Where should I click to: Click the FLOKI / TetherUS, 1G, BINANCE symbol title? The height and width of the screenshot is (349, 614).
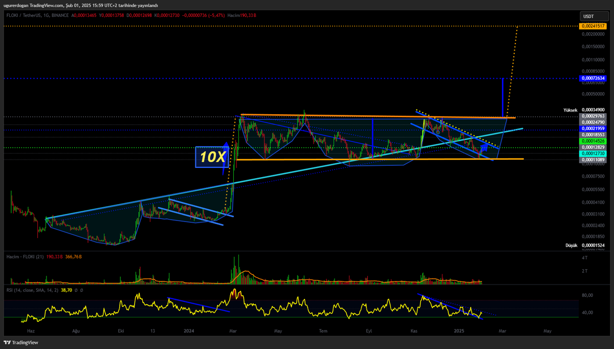coord(37,16)
